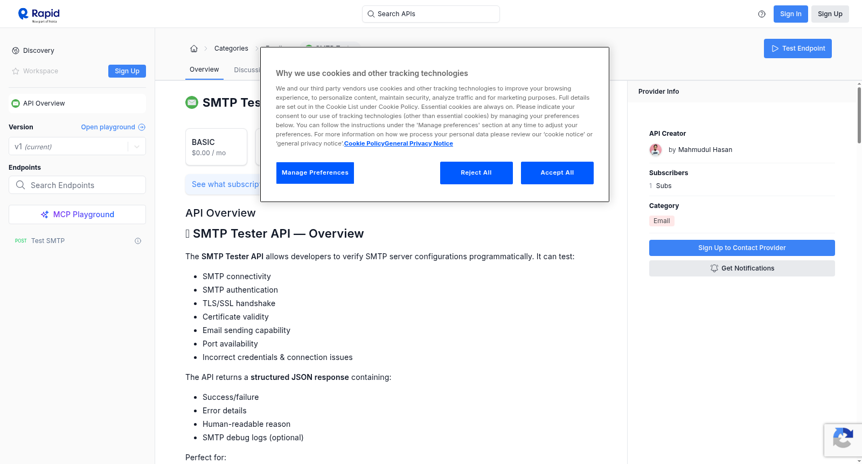Select the BASIC $0.00 plan card

coord(216,147)
